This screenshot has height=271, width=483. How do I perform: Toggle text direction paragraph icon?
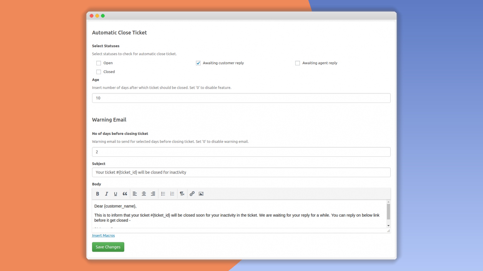tap(182, 194)
